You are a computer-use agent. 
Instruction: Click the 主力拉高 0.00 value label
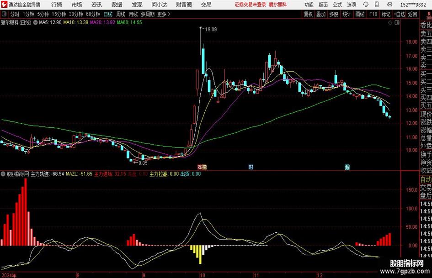[x=164, y=174]
